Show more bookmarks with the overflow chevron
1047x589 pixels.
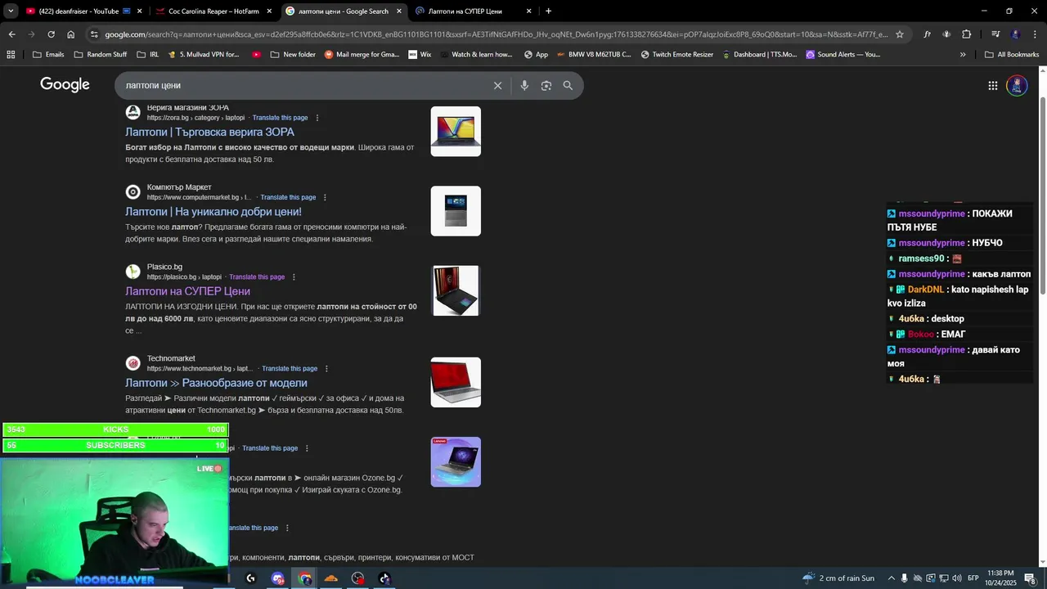pos(963,55)
